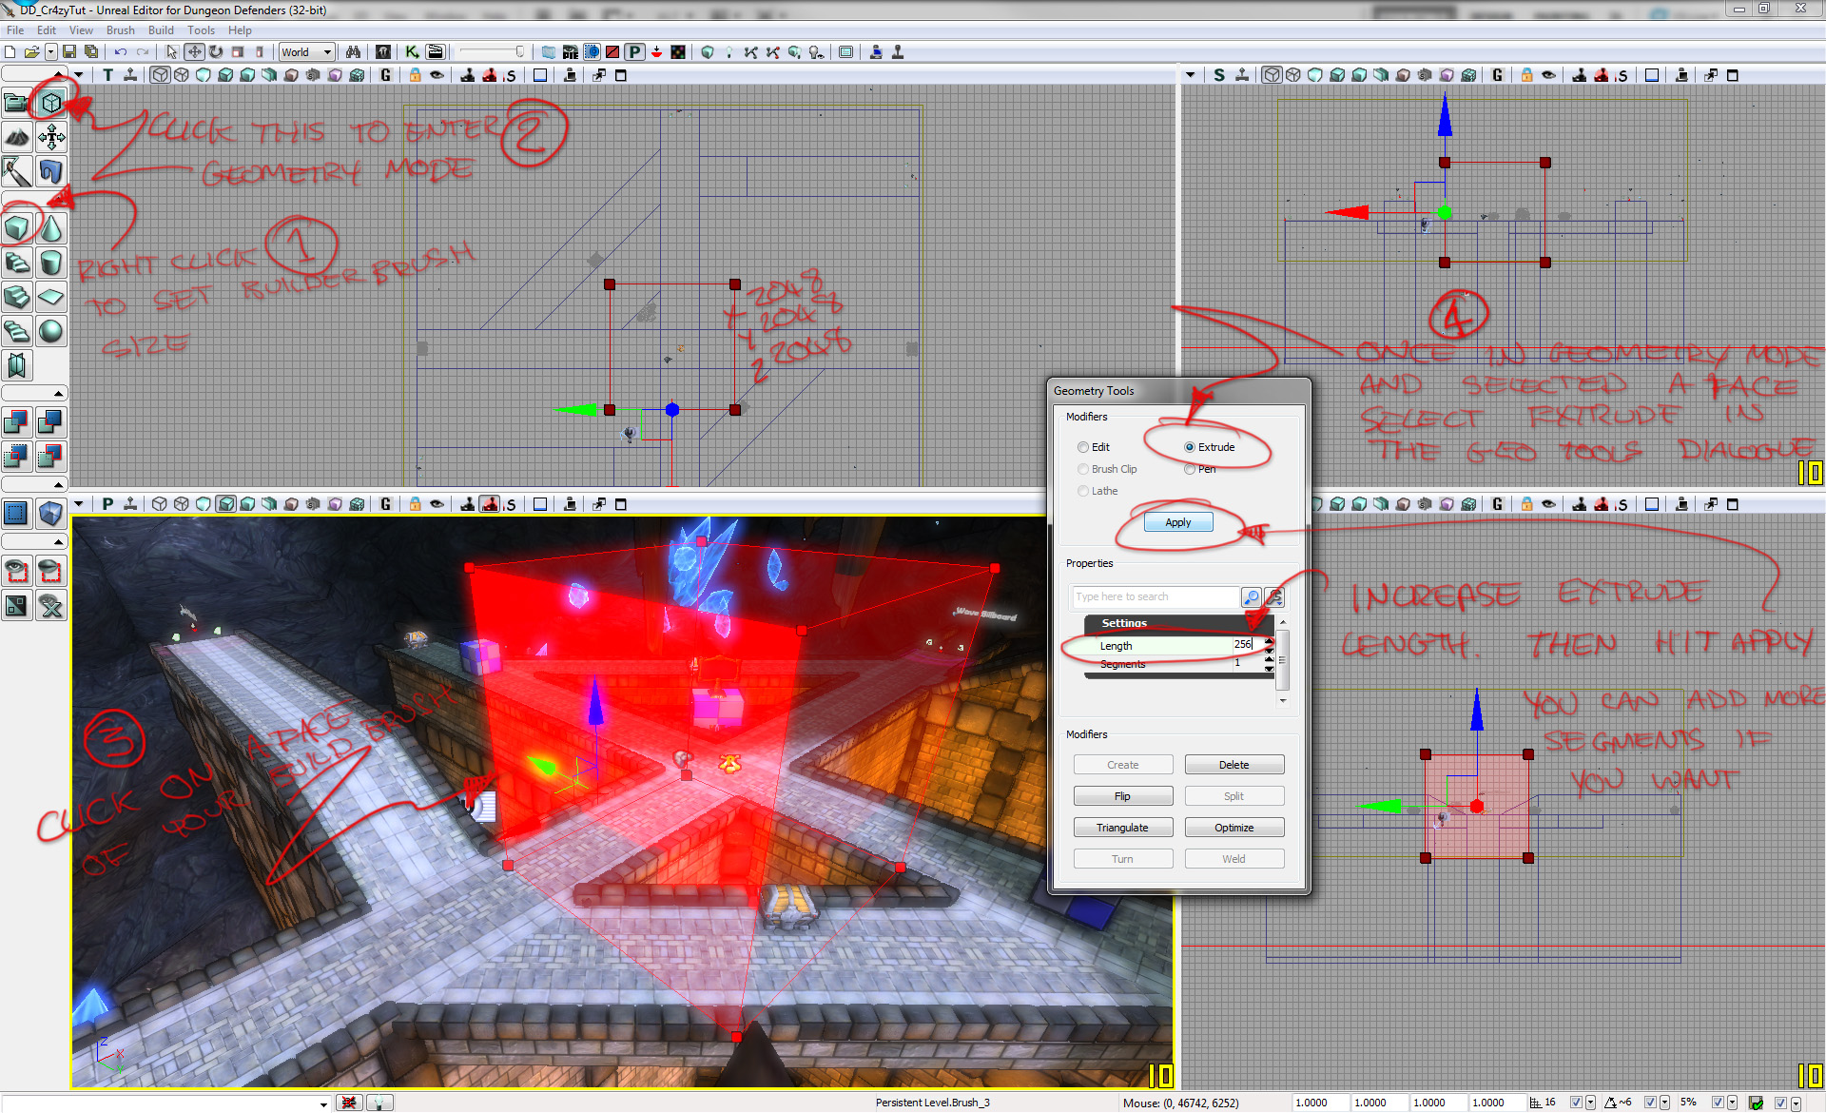The height and width of the screenshot is (1113, 1826).
Task: Toggle the autosave checkbox in status bar
Action: click(1779, 1103)
